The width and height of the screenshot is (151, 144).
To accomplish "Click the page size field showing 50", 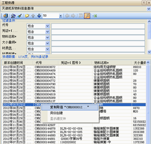I will point(51,16).
